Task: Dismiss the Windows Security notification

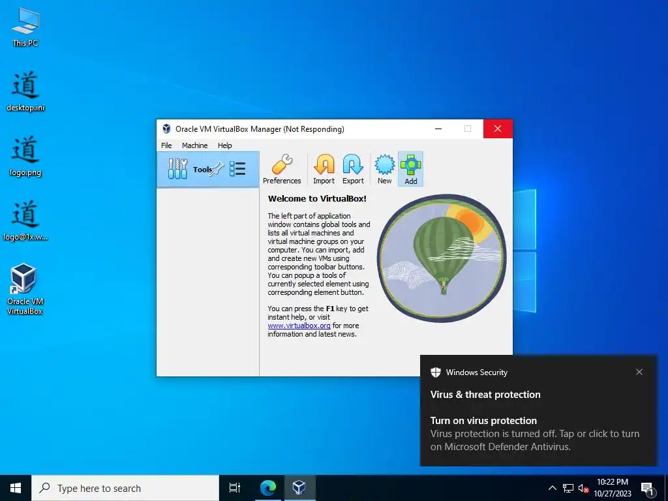Action: [639, 372]
